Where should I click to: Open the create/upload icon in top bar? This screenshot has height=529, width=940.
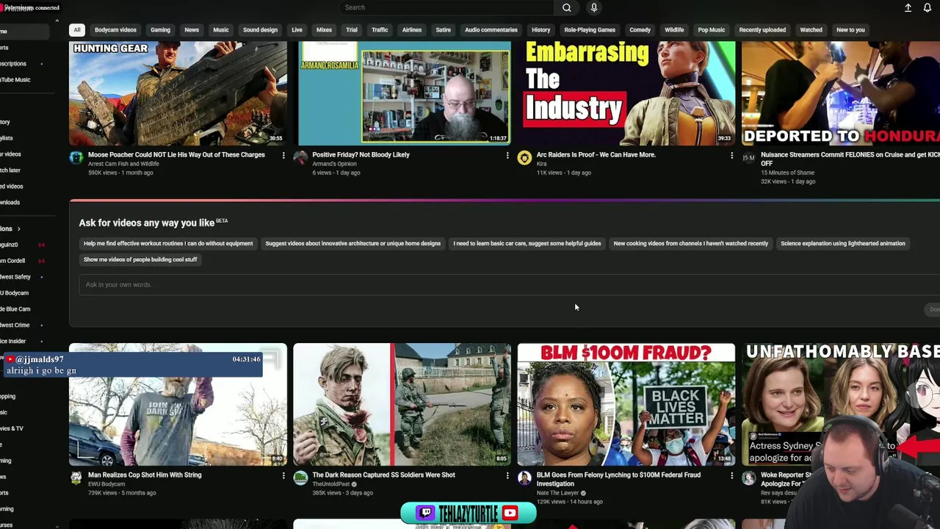tap(908, 7)
